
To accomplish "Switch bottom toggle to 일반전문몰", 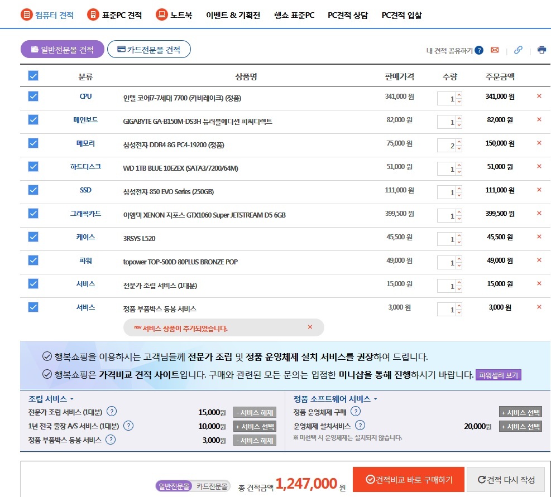I will point(174,486).
